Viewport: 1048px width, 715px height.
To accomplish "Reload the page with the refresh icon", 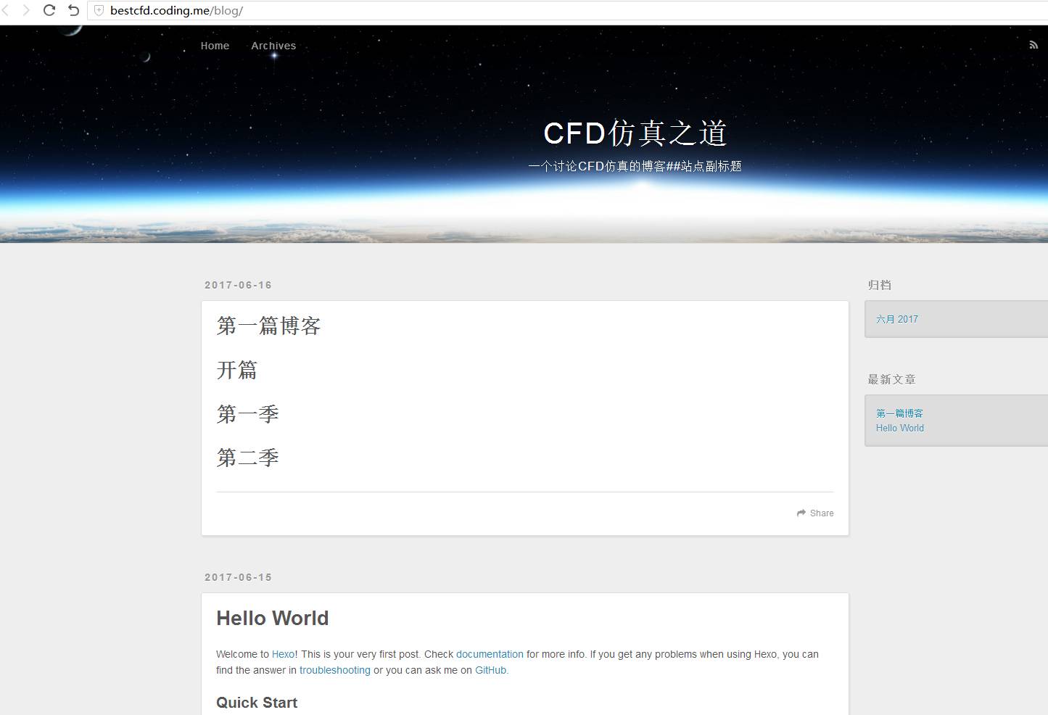I will [x=49, y=10].
